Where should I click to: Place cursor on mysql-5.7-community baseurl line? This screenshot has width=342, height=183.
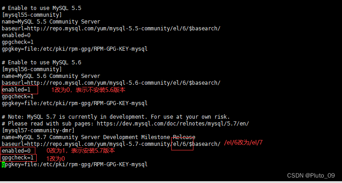pos(111,144)
